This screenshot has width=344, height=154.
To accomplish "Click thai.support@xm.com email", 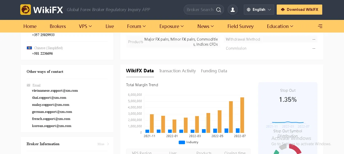I will tap(49, 98).
